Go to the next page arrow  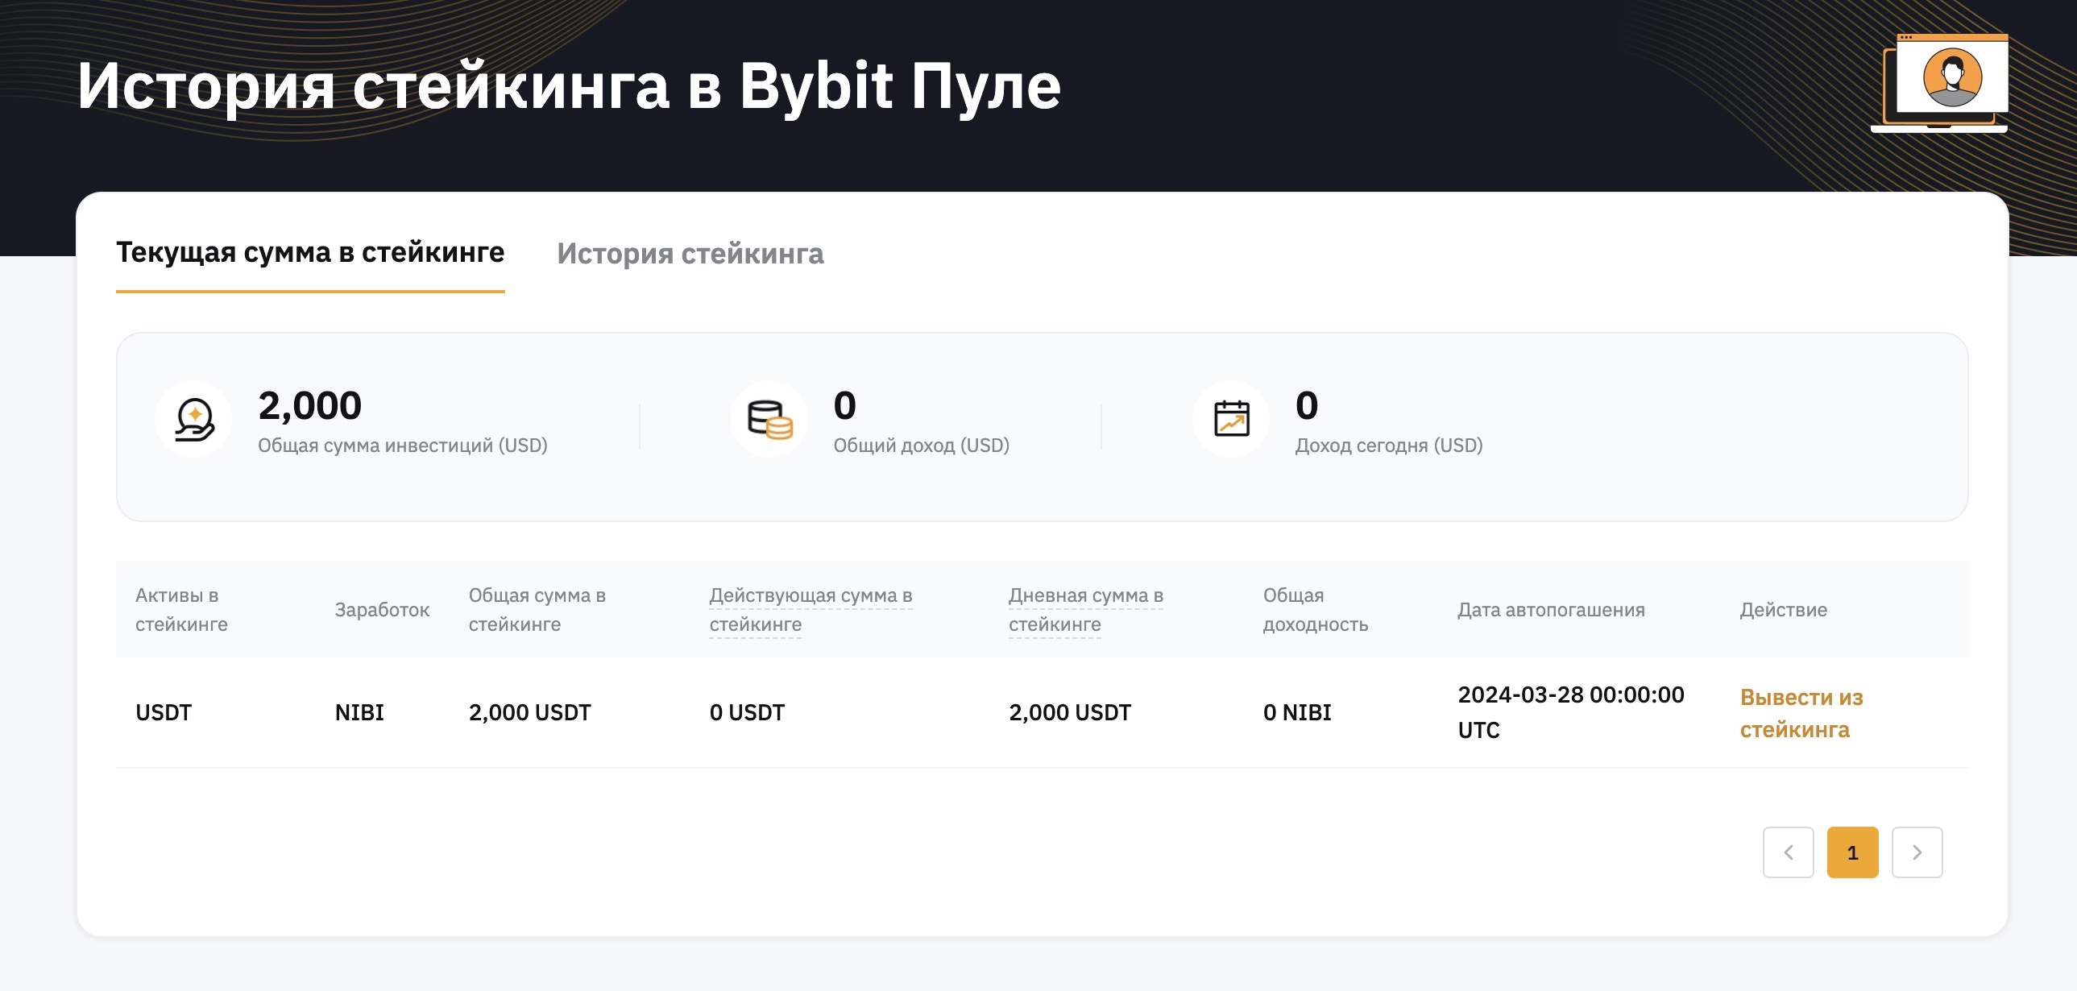point(1917,852)
